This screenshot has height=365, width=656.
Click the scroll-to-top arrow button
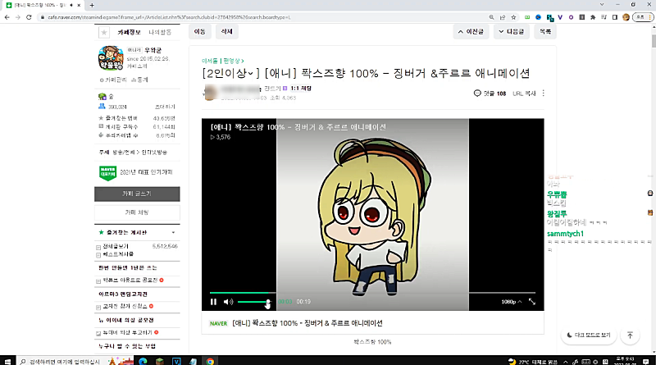click(630, 335)
